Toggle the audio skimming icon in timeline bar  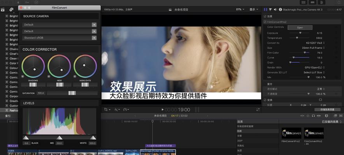point(308,116)
